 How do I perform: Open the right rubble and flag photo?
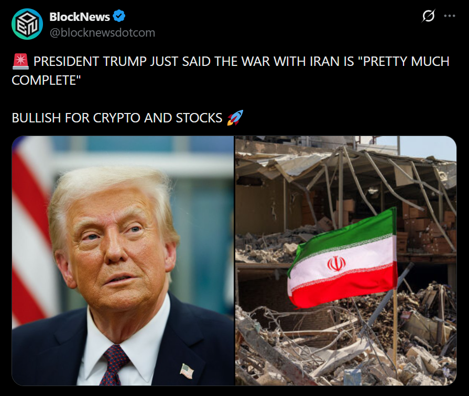click(346, 261)
